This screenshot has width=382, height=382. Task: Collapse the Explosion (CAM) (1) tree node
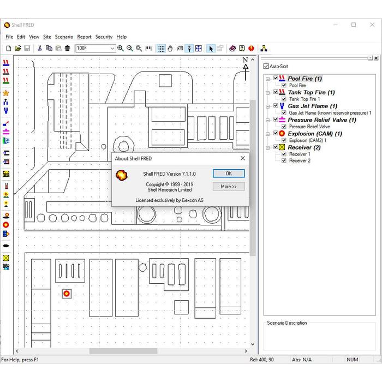coord(268,134)
